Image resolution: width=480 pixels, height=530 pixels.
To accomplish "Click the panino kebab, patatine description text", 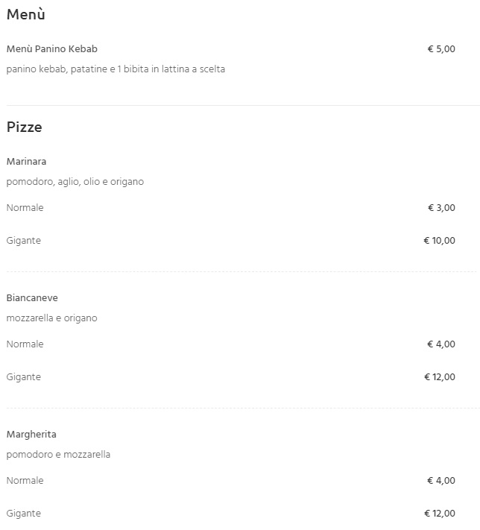I will coord(116,69).
